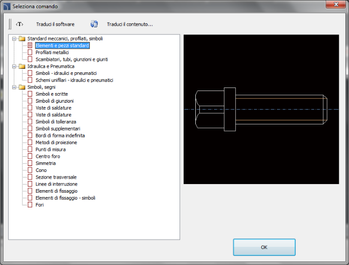Click icon beside Simboli di tolleranza

(x=30, y=121)
